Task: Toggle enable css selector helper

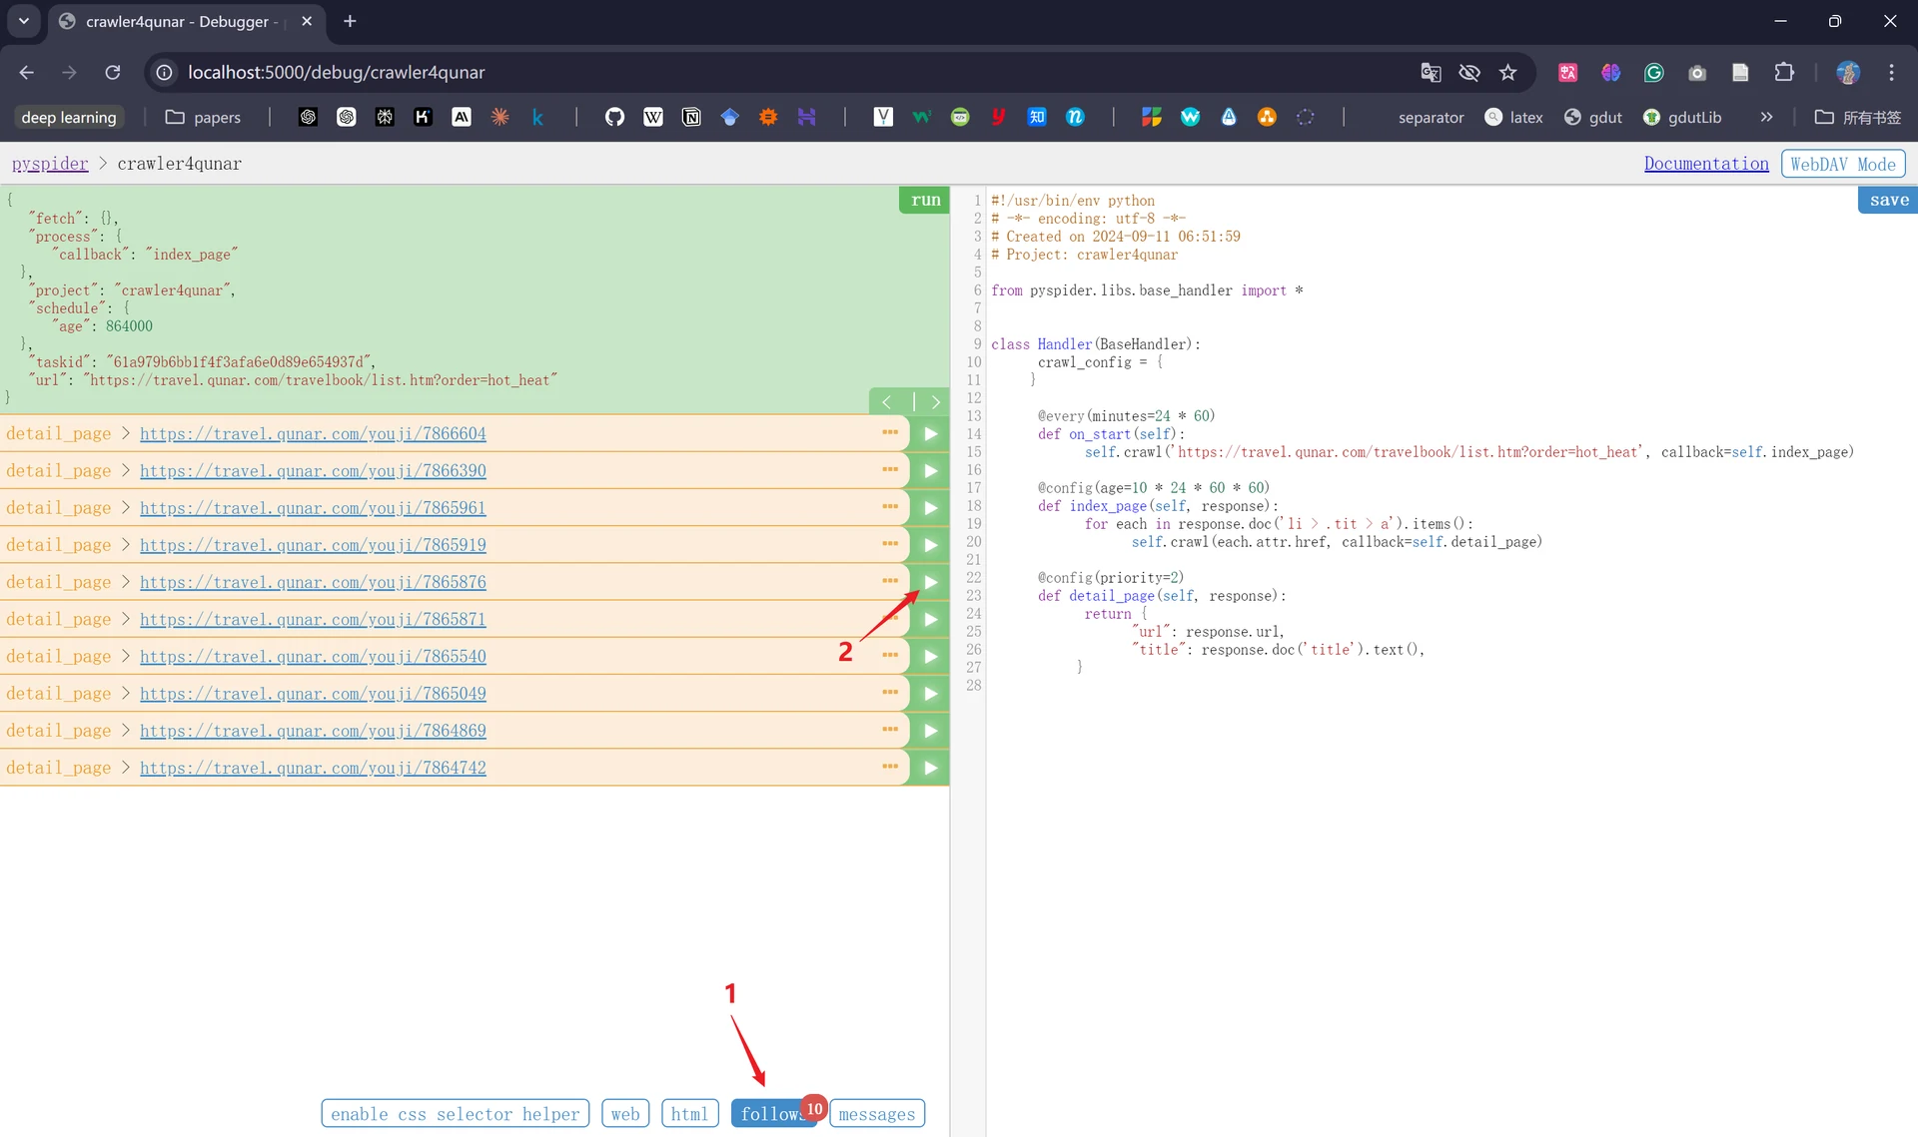Action: coord(456,1113)
